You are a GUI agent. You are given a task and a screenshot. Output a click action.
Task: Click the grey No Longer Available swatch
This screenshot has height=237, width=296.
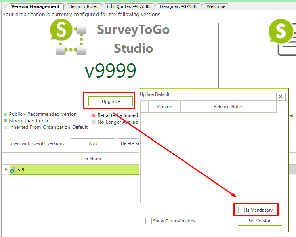(94, 122)
